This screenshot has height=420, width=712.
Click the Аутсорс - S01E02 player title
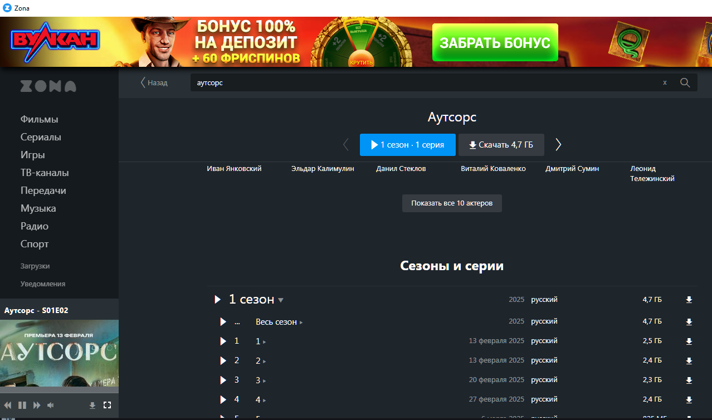(x=36, y=310)
